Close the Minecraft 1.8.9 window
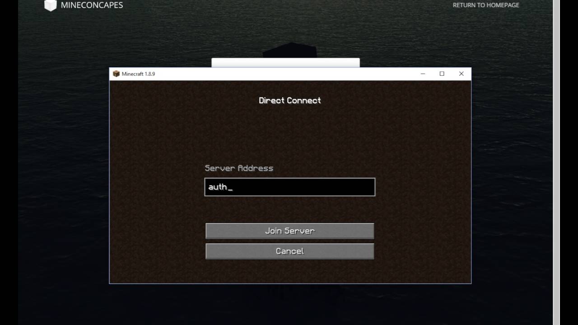Image resolution: width=578 pixels, height=325 pixels. 461,74
